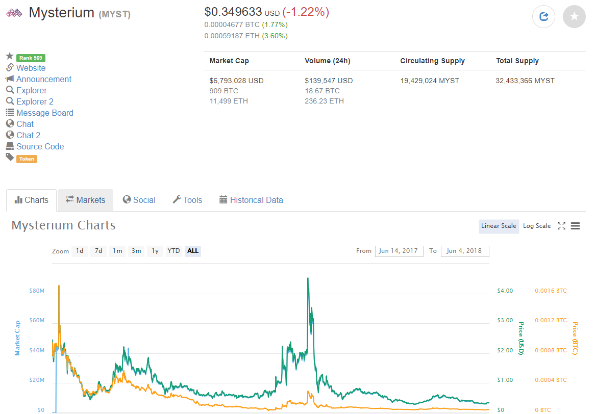Click the Market Cap axis label
Image resolution: width=595 pixels, height=414 pixels.
click(17, 338)
